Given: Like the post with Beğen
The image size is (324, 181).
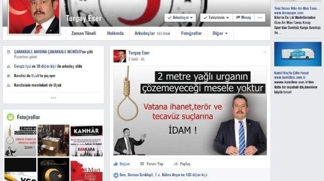Looking at the screenshot, I should [122, 164].
